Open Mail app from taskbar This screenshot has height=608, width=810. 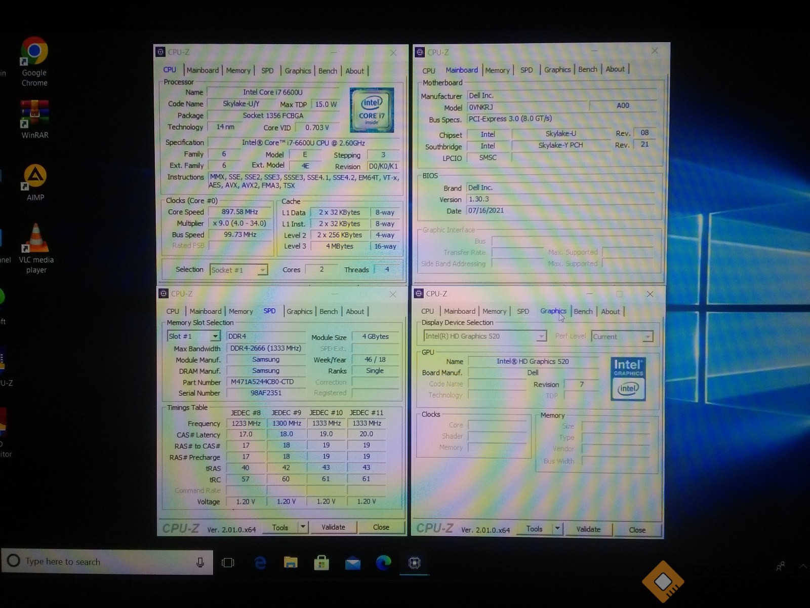pos(353,563)
